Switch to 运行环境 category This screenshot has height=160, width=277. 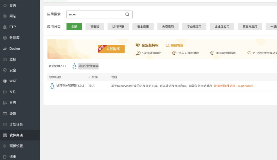point(118,27)
